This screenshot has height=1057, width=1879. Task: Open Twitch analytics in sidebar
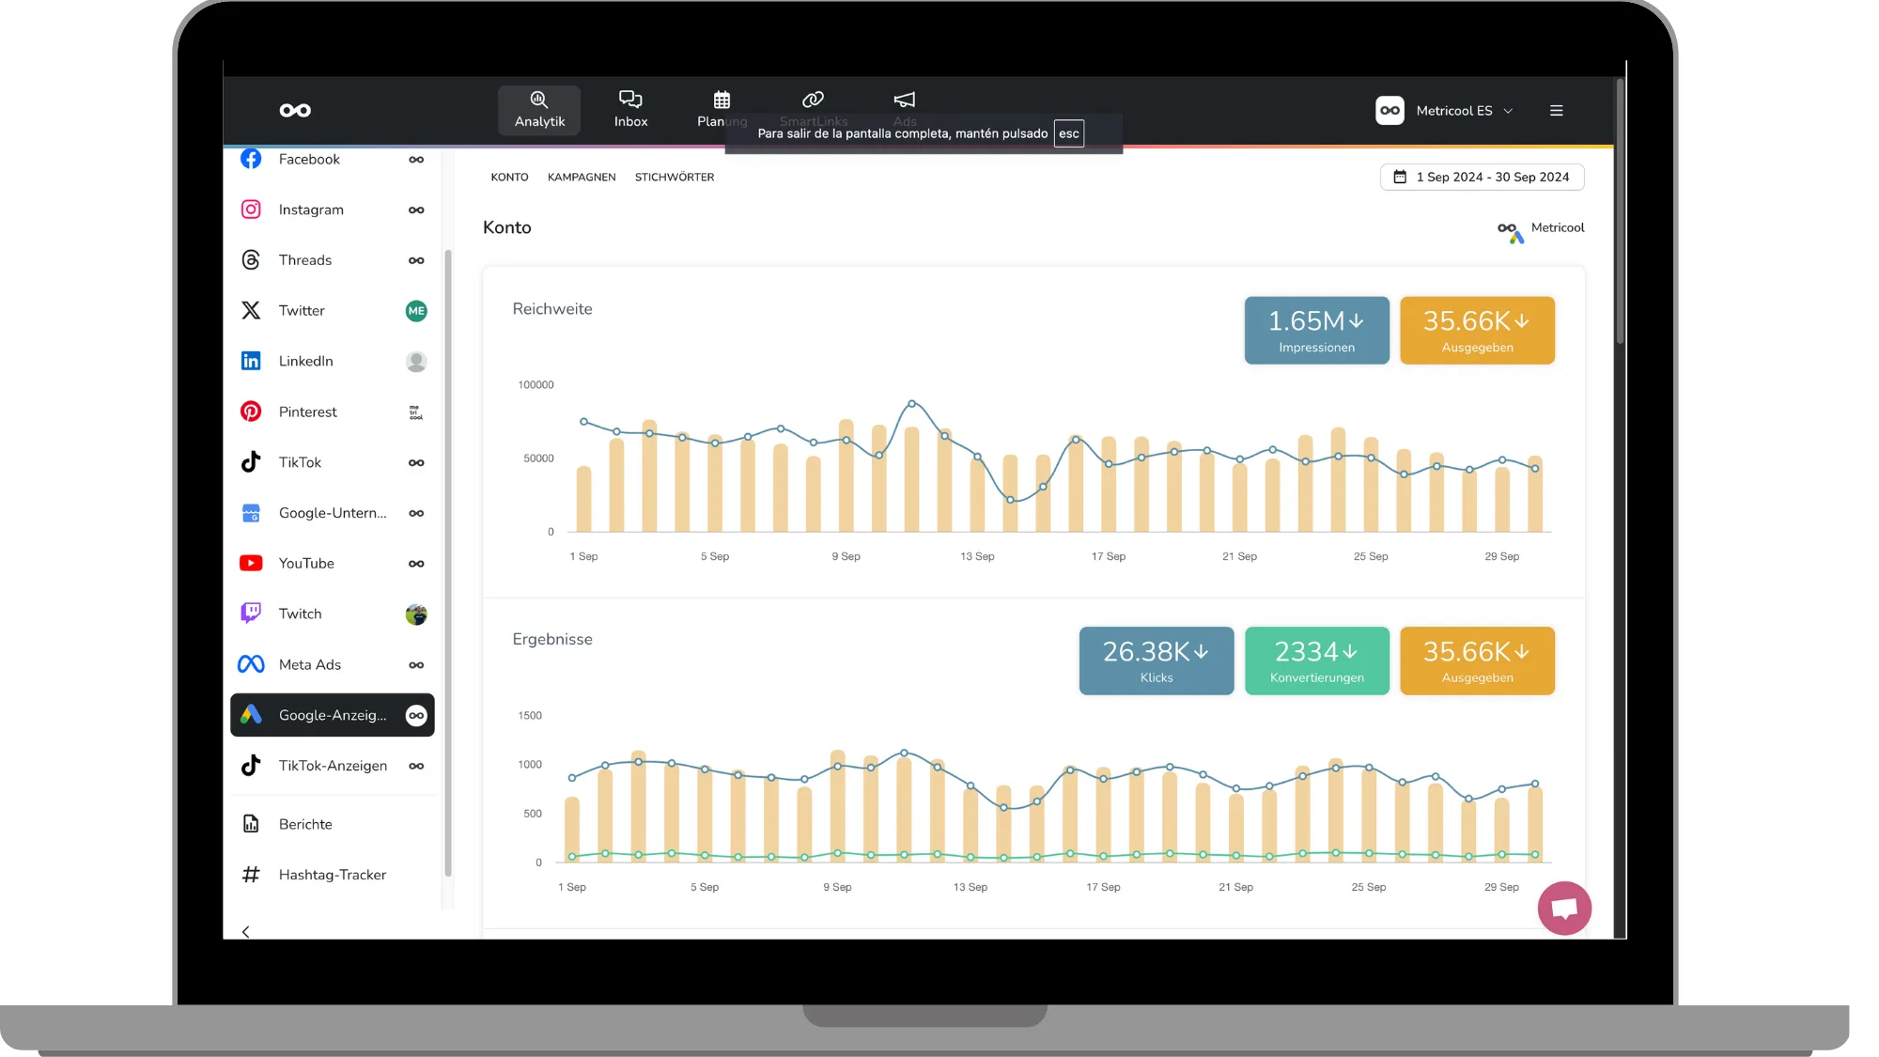point(300,614)
